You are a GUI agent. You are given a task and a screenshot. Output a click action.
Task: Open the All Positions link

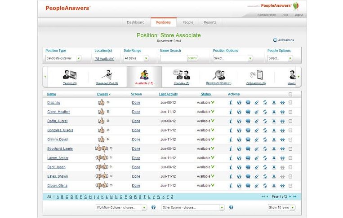(x=284, y=40)
